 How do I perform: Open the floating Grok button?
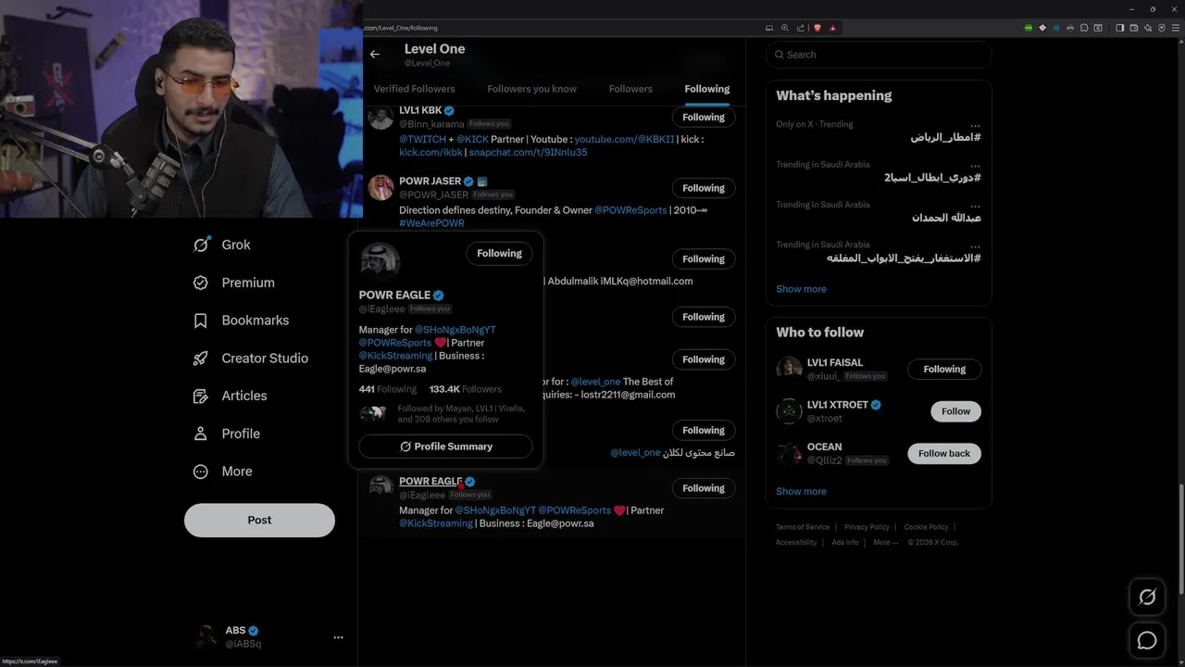pyautogui.click(x=1147, y=598)
